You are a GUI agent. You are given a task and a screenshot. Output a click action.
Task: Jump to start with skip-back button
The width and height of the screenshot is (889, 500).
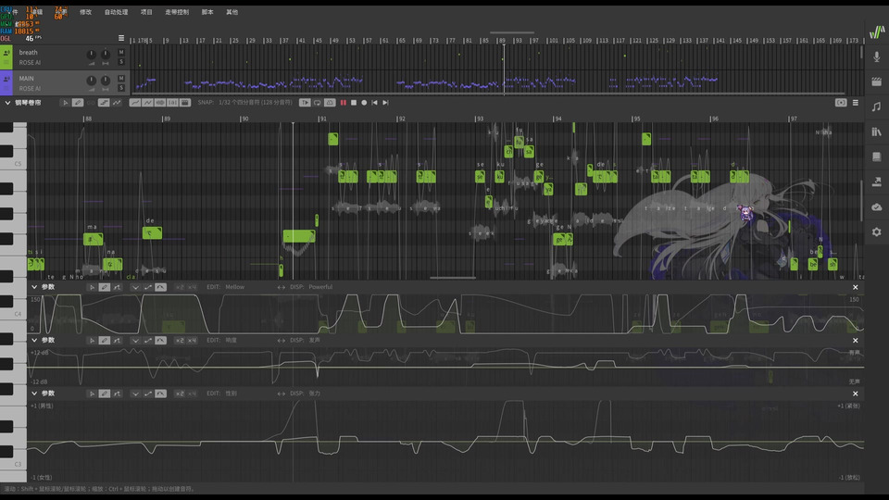coord(375,103)
